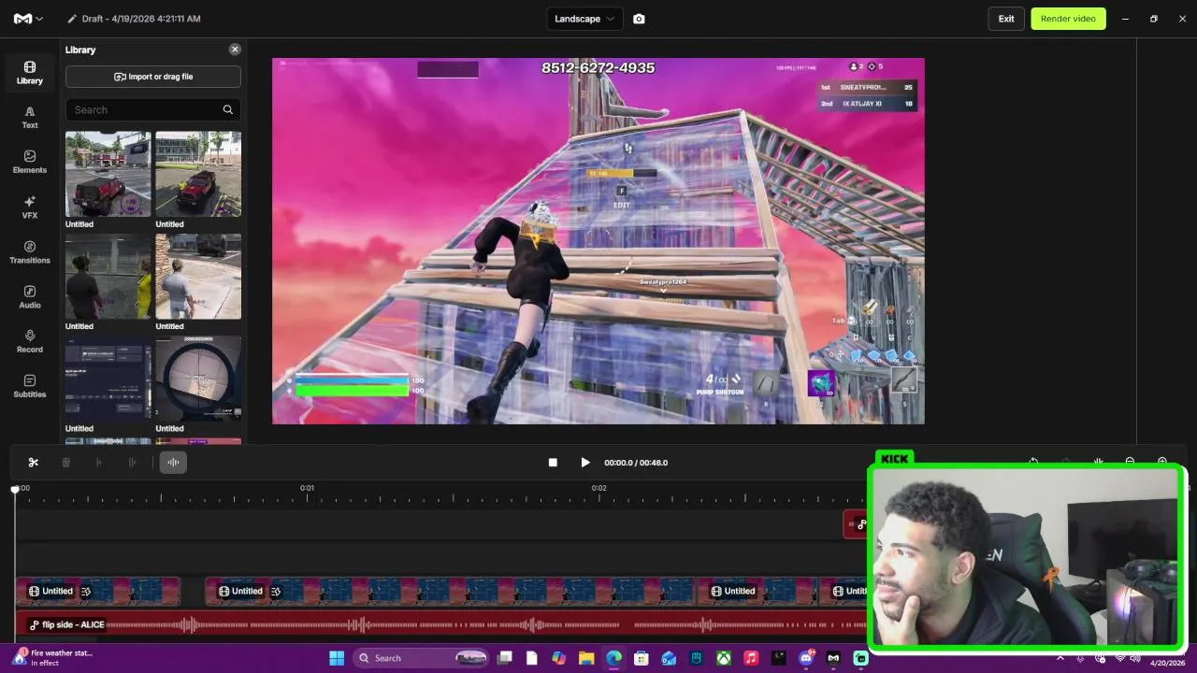The width and height of the screenshot is (1197, 673).
Task: Click the pencil icon next to Draft
Action: (72, 19)
